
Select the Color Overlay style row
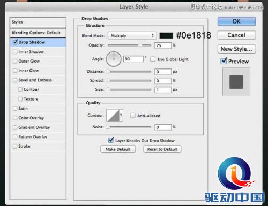point(38,118)
